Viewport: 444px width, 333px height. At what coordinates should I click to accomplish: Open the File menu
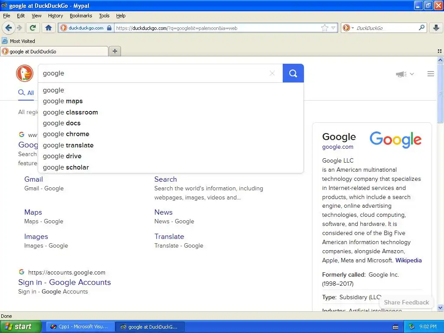[x=7, y=16]
